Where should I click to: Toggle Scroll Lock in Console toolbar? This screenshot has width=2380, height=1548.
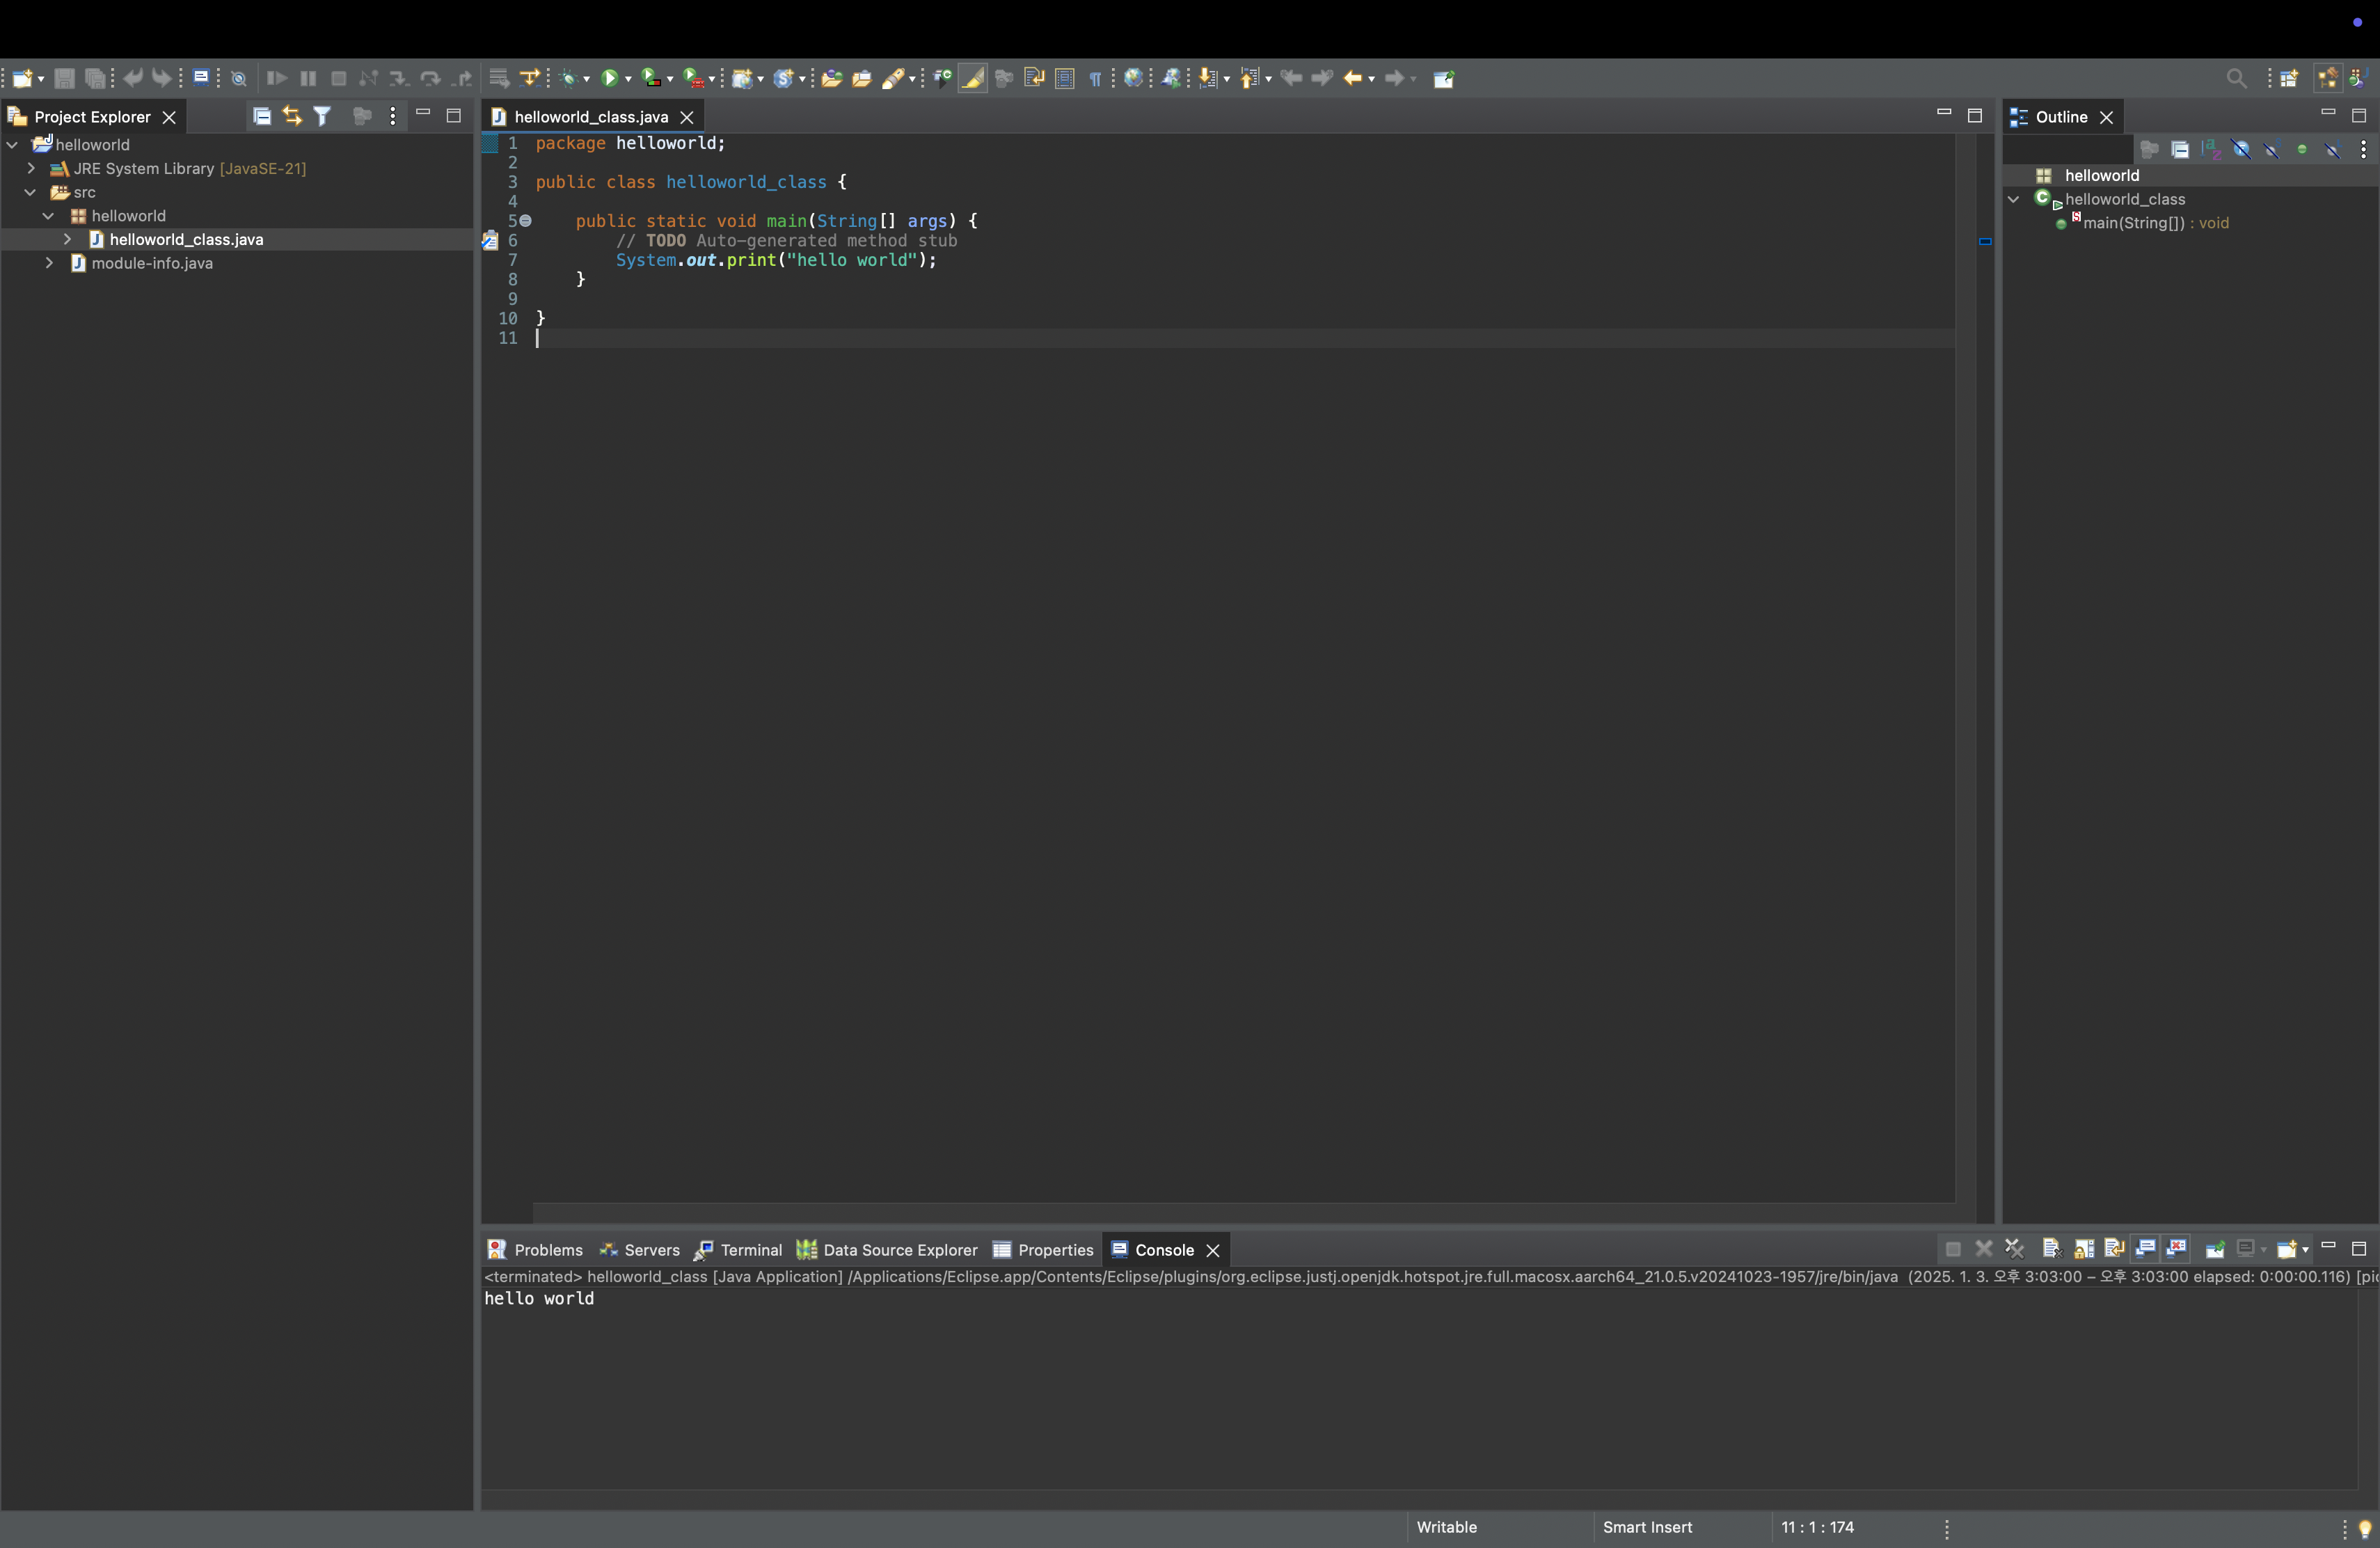(2083, 1249)
